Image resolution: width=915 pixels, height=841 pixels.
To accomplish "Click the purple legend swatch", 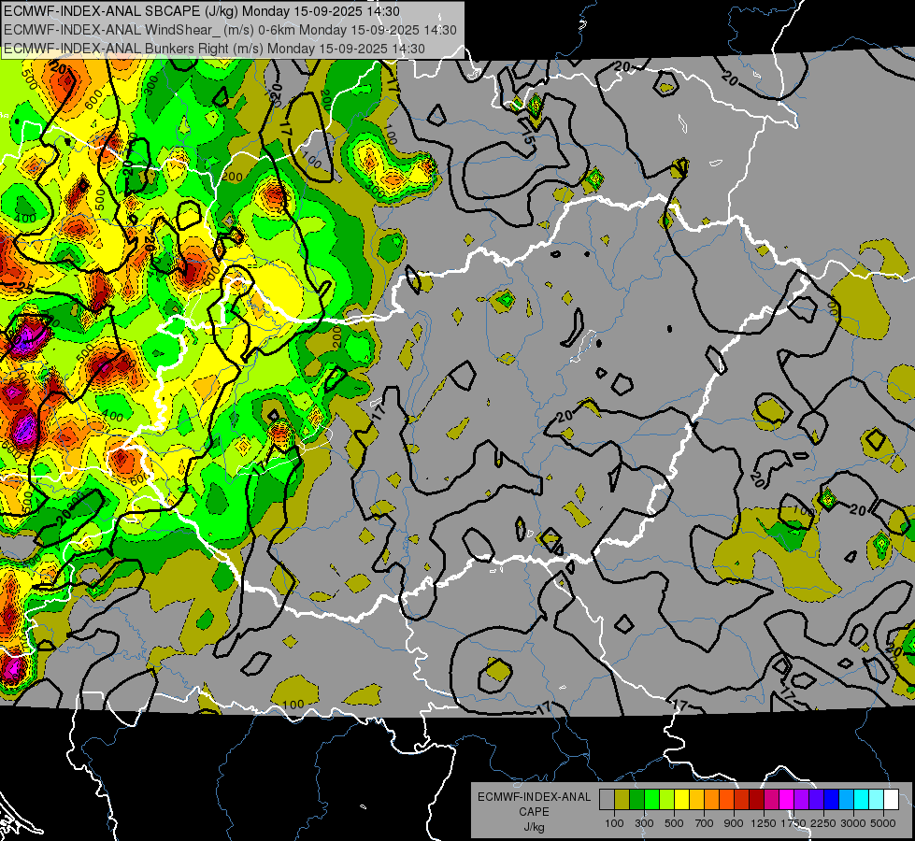I will click(801, 800).
